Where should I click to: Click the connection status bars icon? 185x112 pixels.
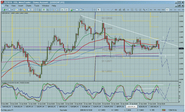(164, 110)
